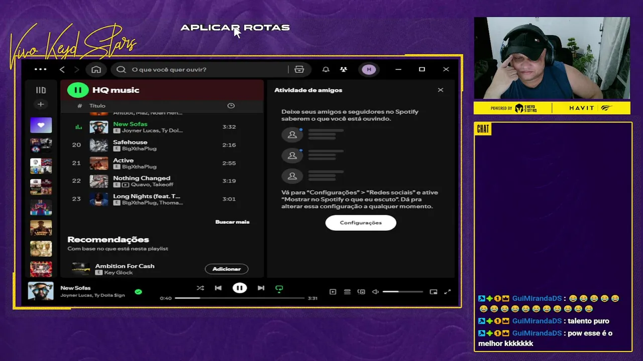
Task: Expand Your Library sidebar icon
Action: pos(41,90)
